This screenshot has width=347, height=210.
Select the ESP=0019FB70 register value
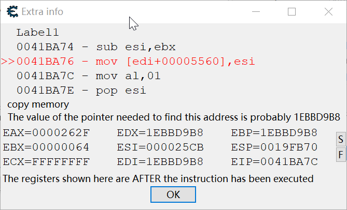click(274, 147)
